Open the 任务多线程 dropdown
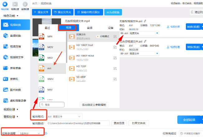The width and height of the screenshot is (203, 140). coord(30,133)
